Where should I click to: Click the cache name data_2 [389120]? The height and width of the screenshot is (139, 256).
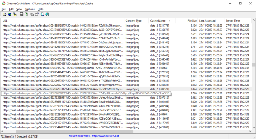pyautogui.click(x=159, y=89)
